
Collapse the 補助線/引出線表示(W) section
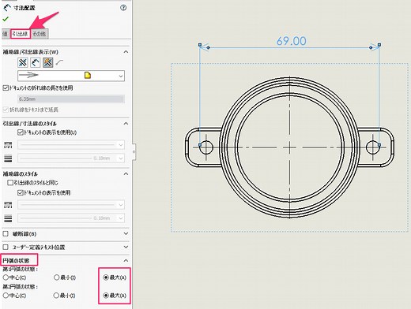coord(126,52)
